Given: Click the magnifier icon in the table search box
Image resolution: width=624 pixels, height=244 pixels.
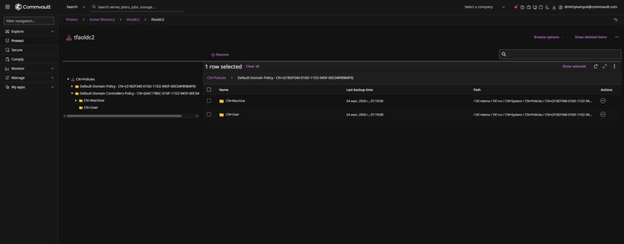Looking at the screenshot, I should coord(504,54).
